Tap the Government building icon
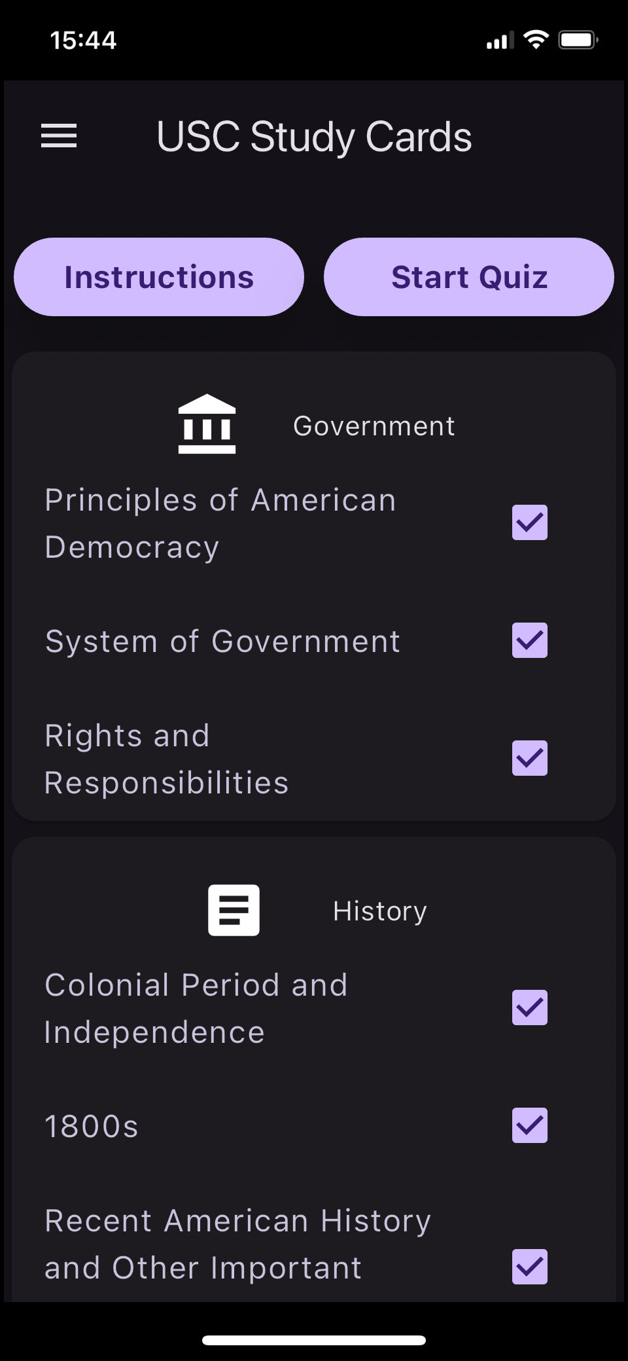The height and width of the screenshot is (1361, 628). (207, 424)
